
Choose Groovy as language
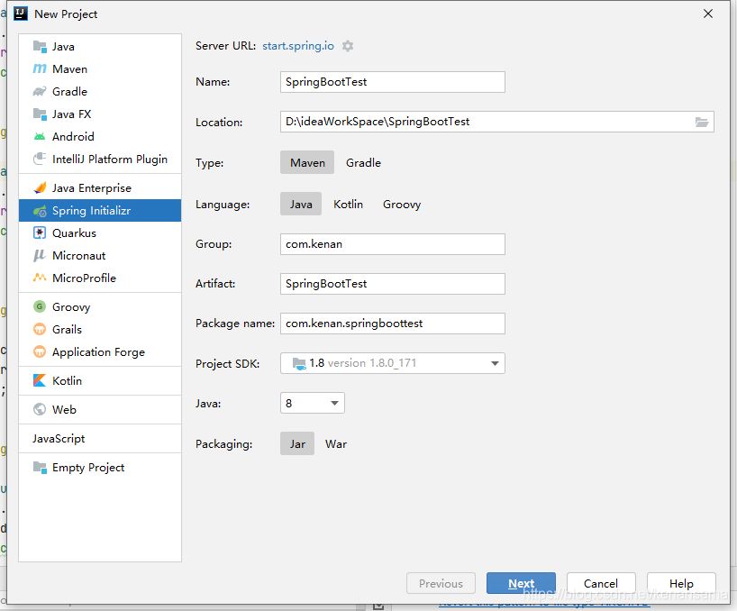point(402,204)
